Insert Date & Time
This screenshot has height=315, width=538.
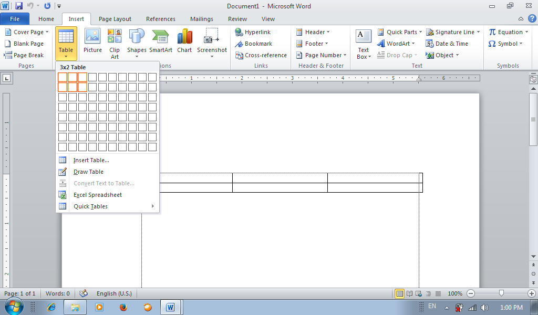pyautogui.click(x=447, y=44)
